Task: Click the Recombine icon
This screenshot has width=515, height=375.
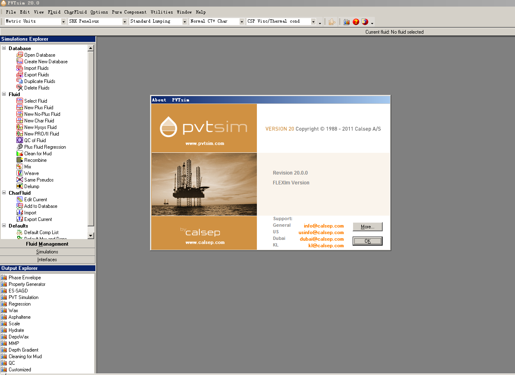Action: (x=20, y=160)
